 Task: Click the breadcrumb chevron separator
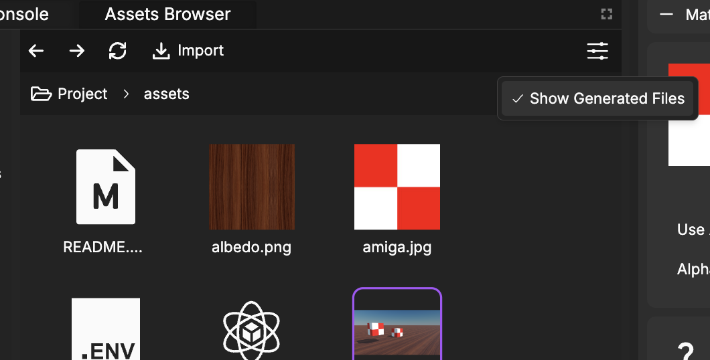click(126, 94)
